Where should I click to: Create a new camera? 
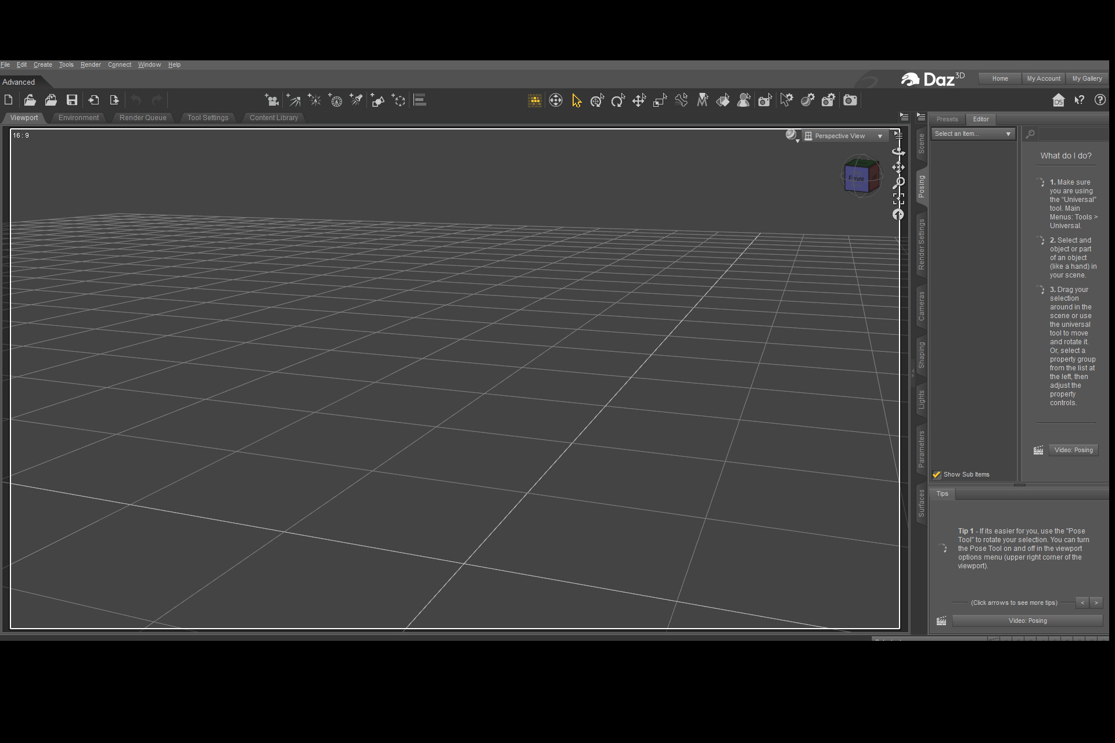pos(272,100)
